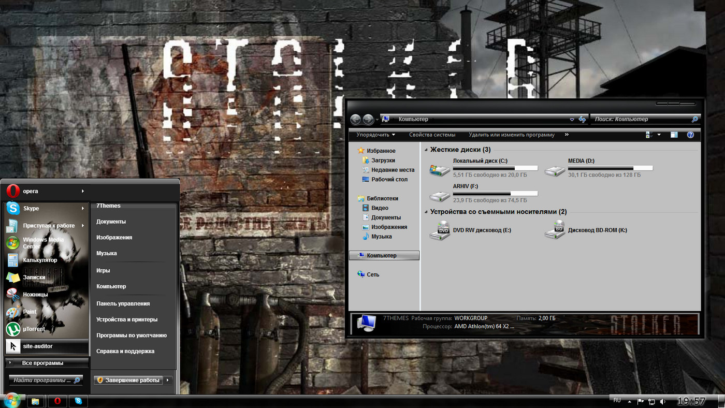Open shutdown options arrow beside Завершение работы
This screenshot has width=725, height=408.
pyautogui.click(x=167, y=380)
